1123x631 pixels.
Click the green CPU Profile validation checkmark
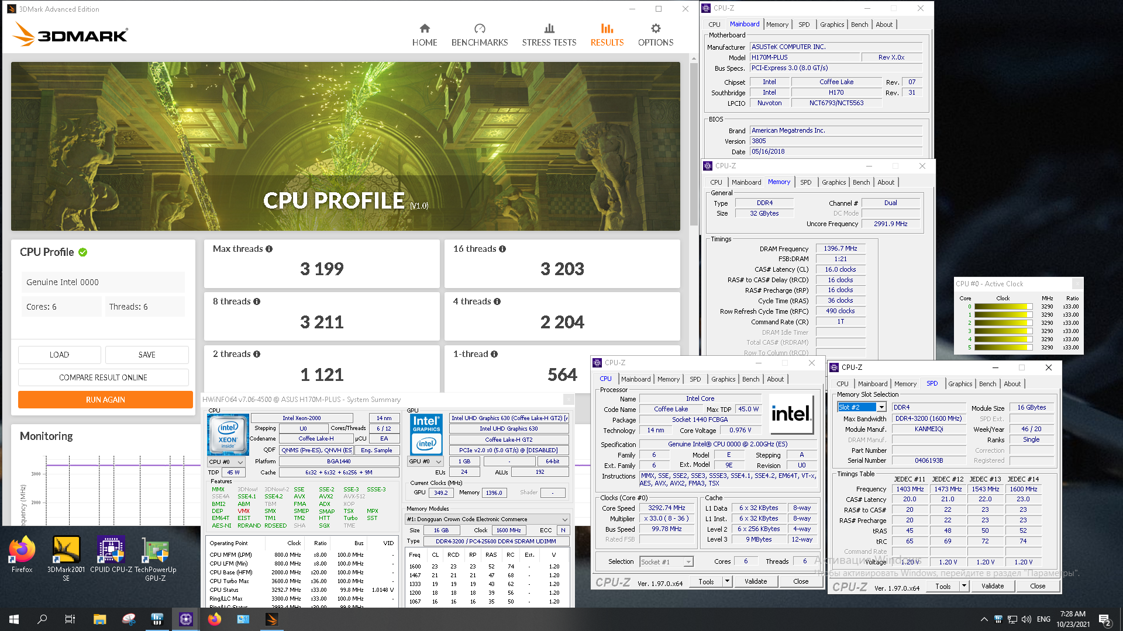point(83,252)
